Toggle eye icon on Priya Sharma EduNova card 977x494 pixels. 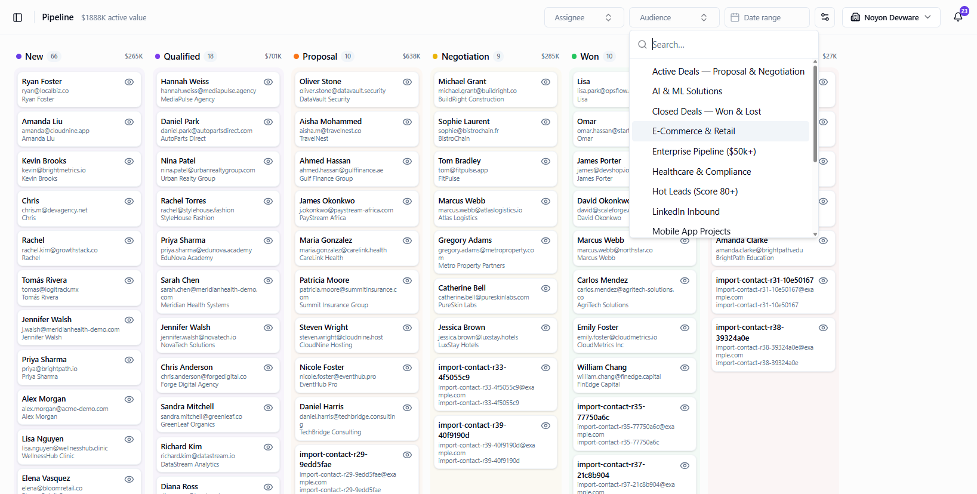tap(268, 240)
